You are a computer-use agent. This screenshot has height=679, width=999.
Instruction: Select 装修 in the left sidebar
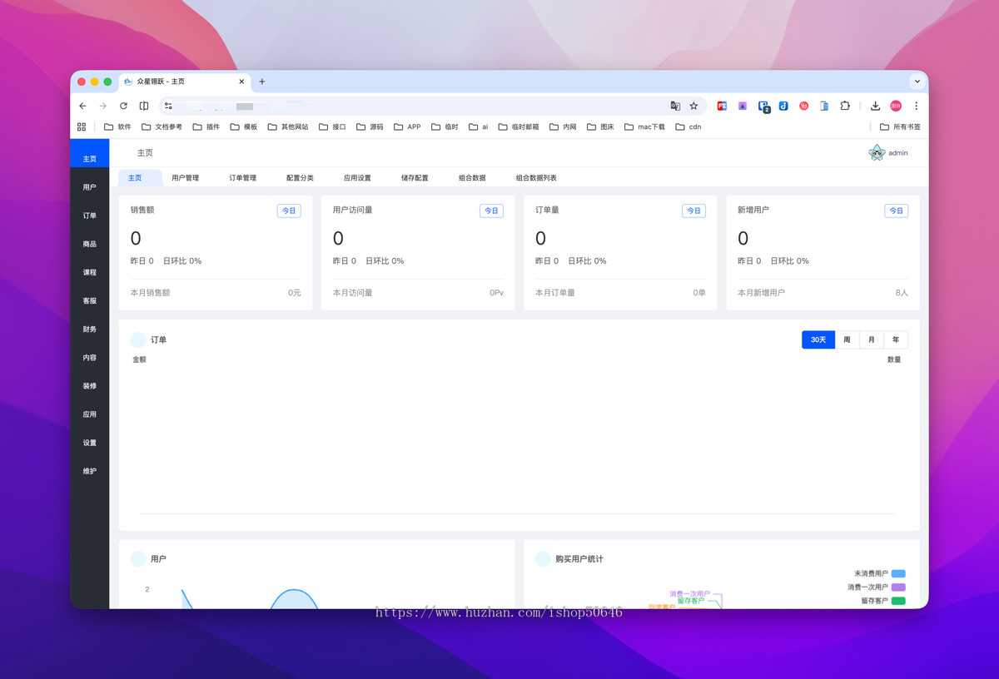point(90,386)
